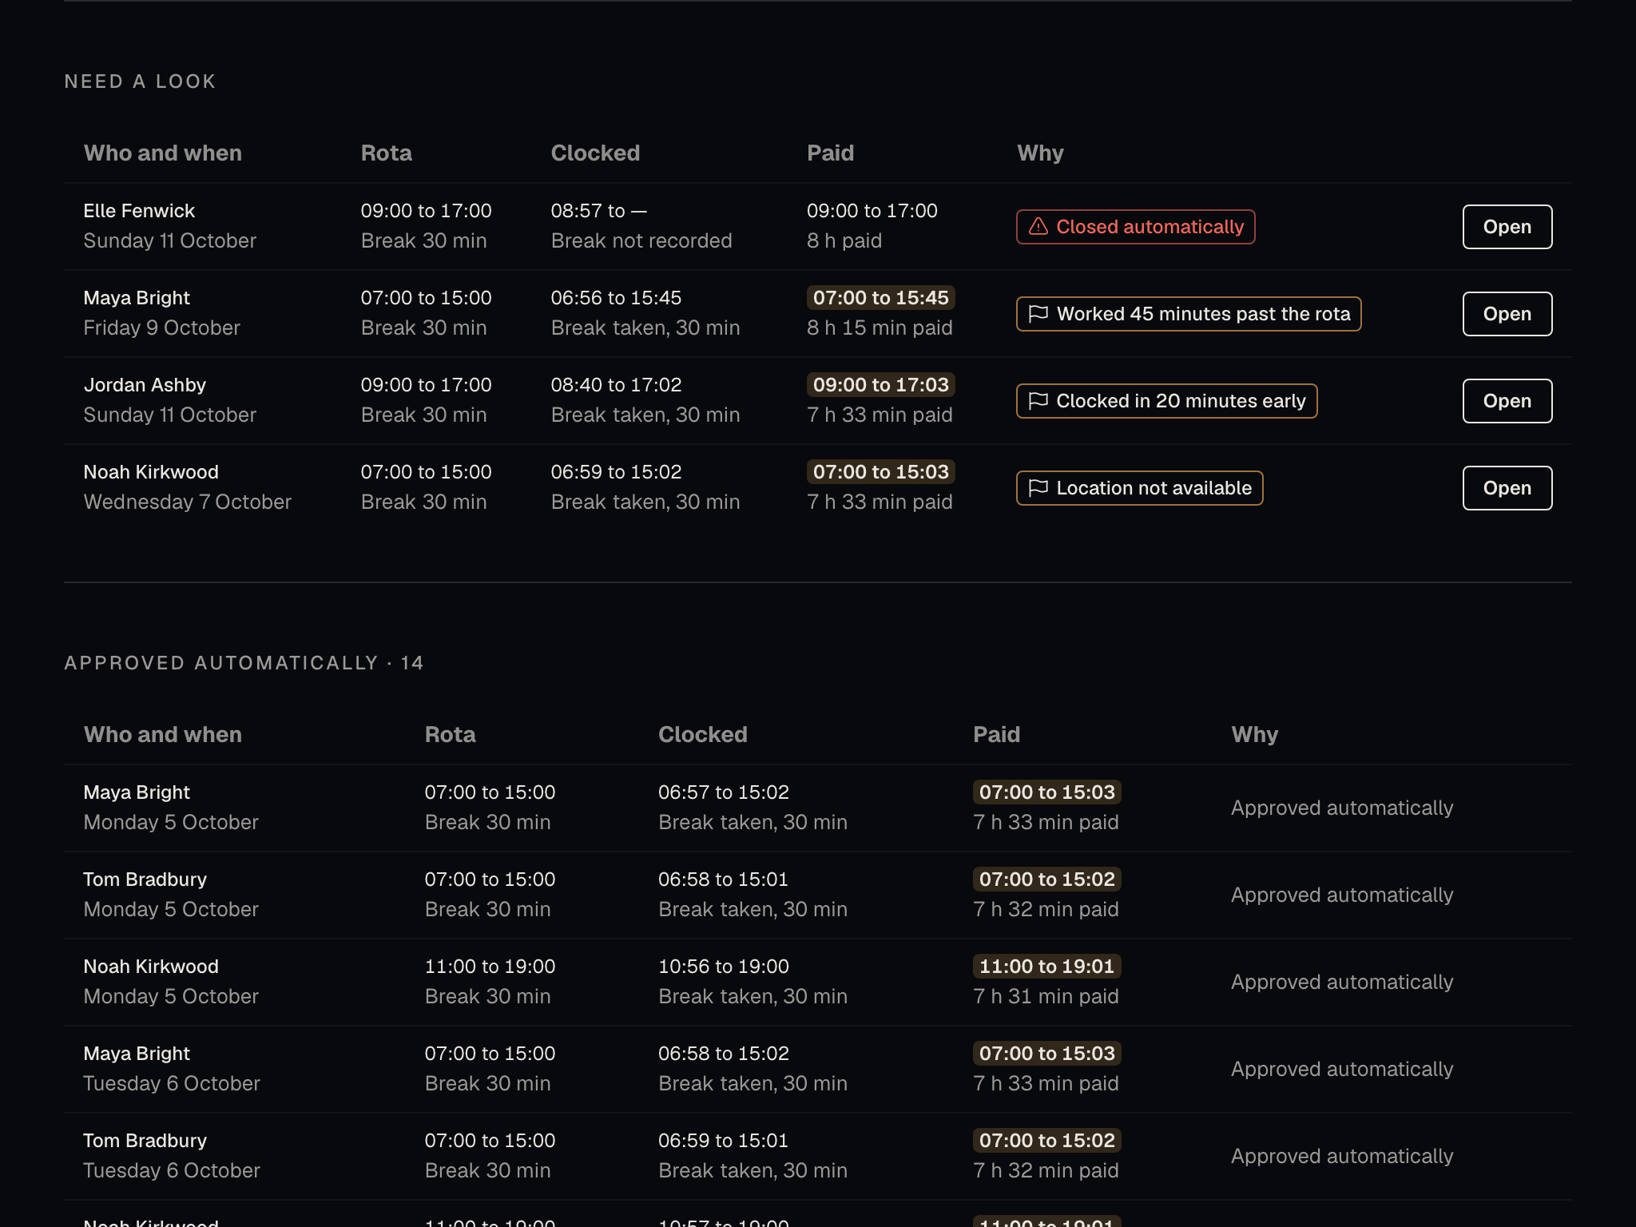Click clocked time 10:56 to 19:00
The height and width of the screenshot is (1227, 1636).
pos(723,967)
